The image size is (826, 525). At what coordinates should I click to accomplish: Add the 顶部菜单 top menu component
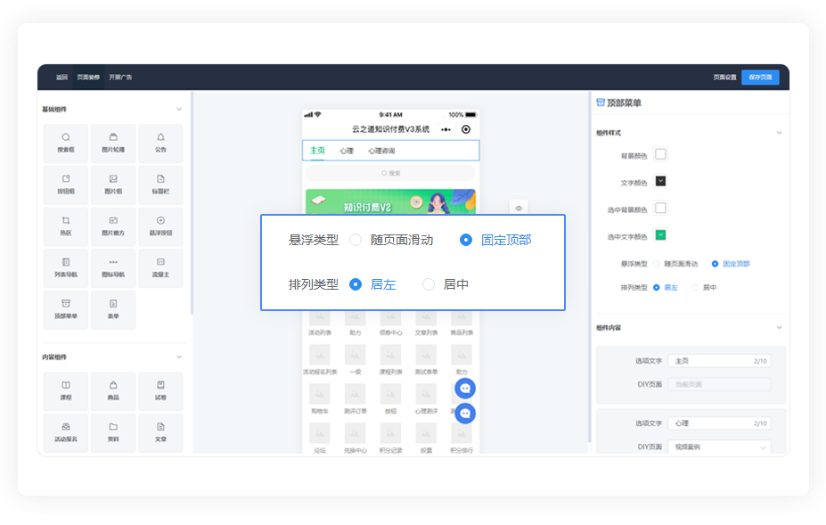(66, 310)
